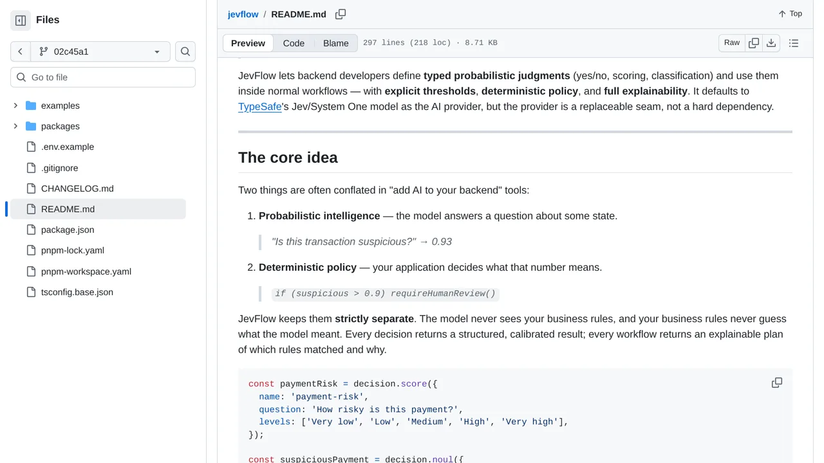This screenshot has height=463, width=824.
Task: Switch to the Blame tab
Action: pos(336,43)
